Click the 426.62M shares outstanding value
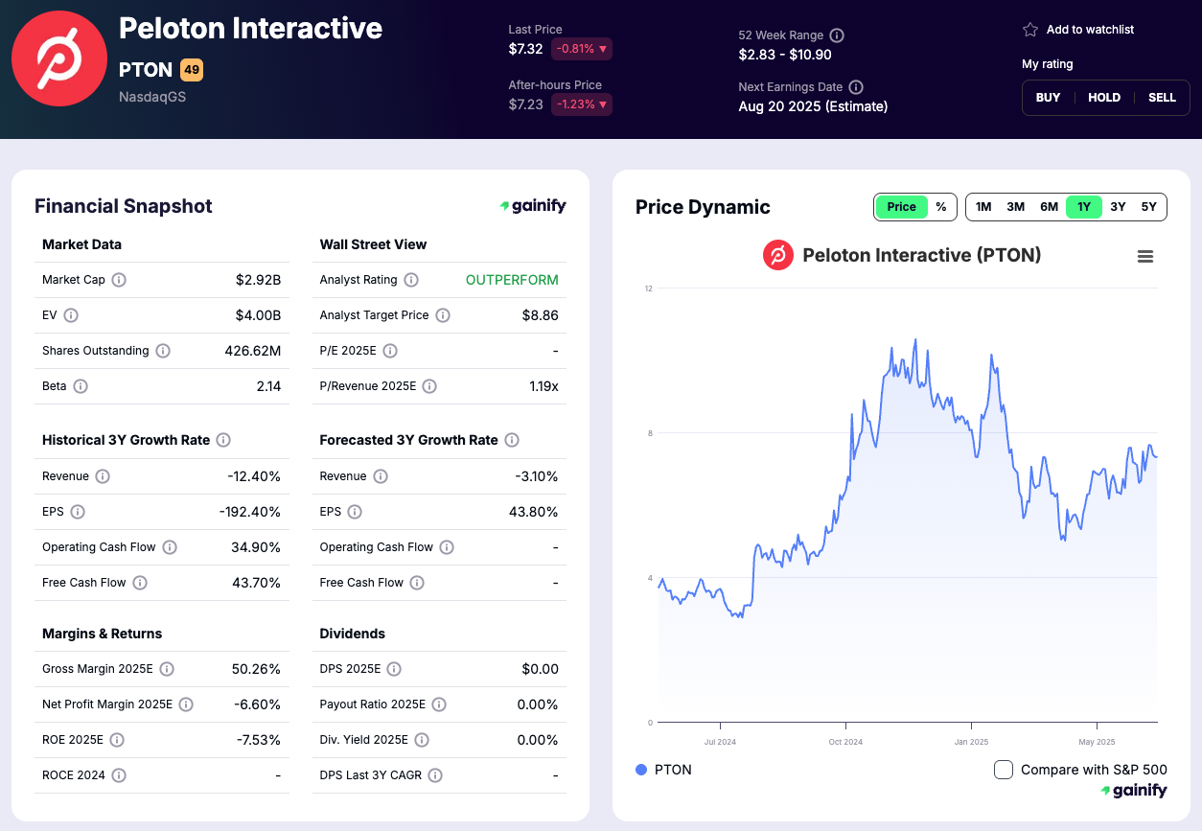The image size is (1202, 831). [x=252, y=351]
